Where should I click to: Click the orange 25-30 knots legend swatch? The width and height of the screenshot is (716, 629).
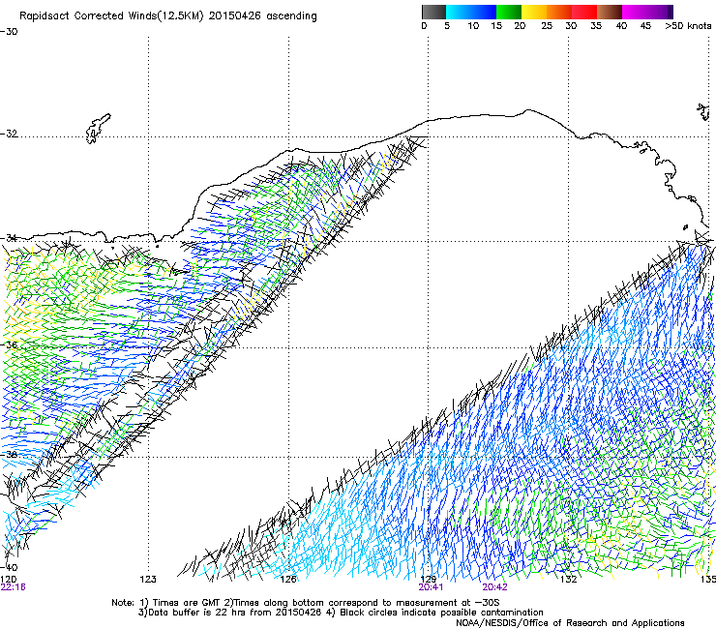coord(559,12)
